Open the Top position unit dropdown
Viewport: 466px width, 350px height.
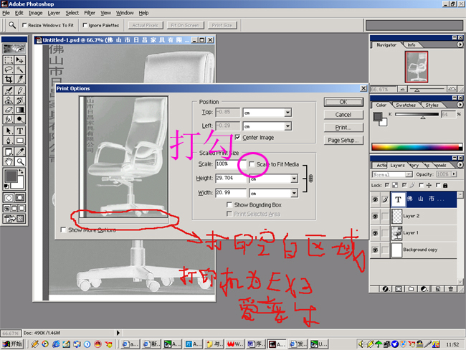(287, 113)
